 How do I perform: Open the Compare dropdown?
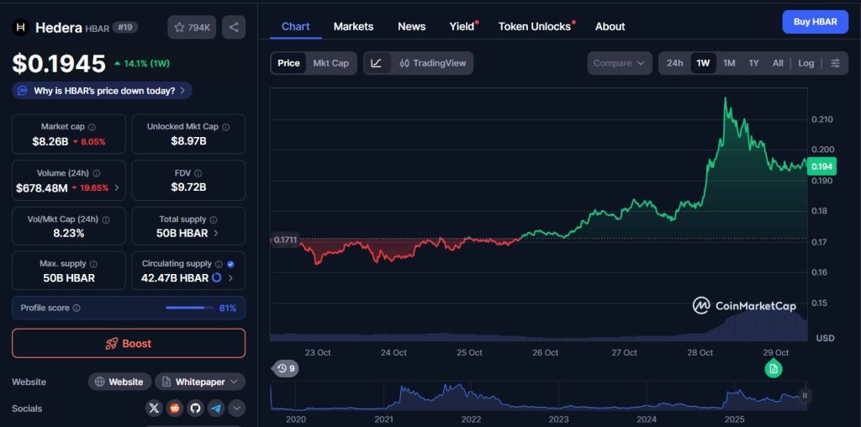620,63
